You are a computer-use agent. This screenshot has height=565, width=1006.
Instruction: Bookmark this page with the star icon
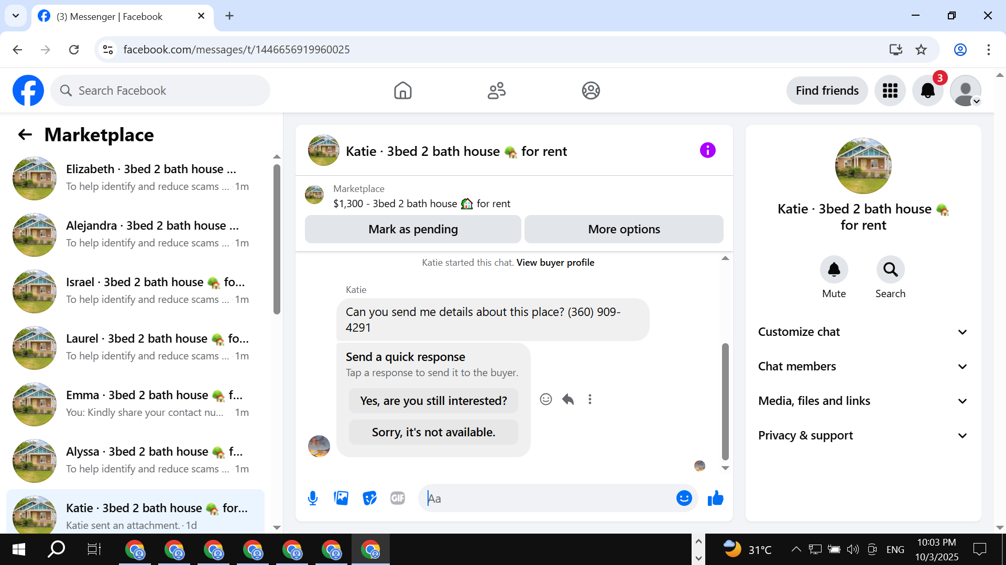(x=921, y=50)
